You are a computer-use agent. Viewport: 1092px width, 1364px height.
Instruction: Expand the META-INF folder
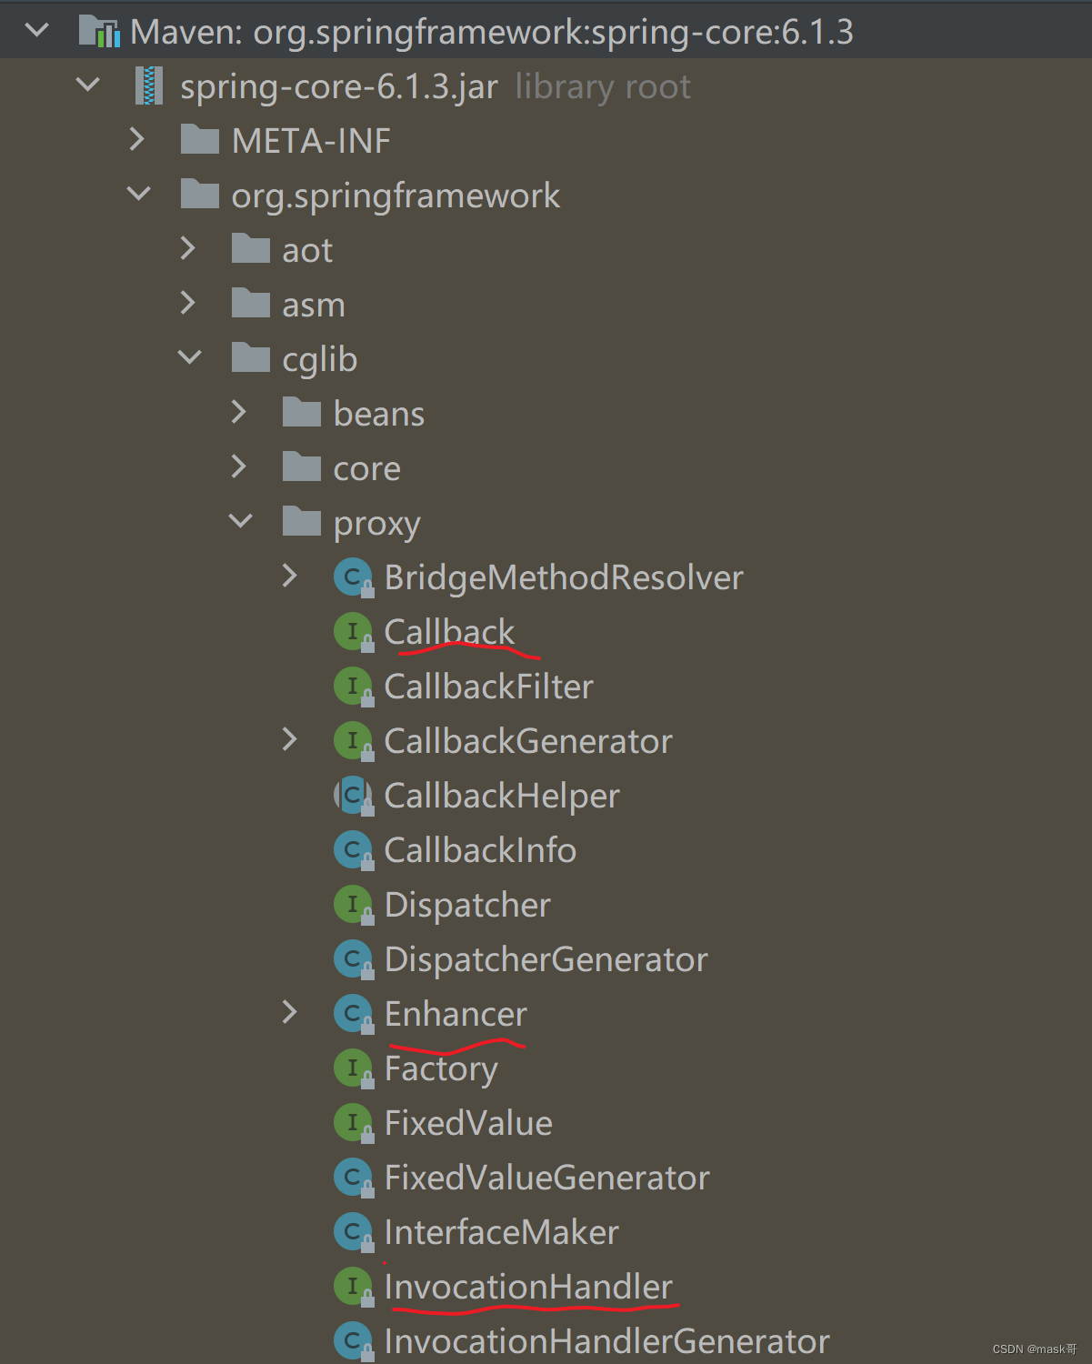tap(137, 140)
